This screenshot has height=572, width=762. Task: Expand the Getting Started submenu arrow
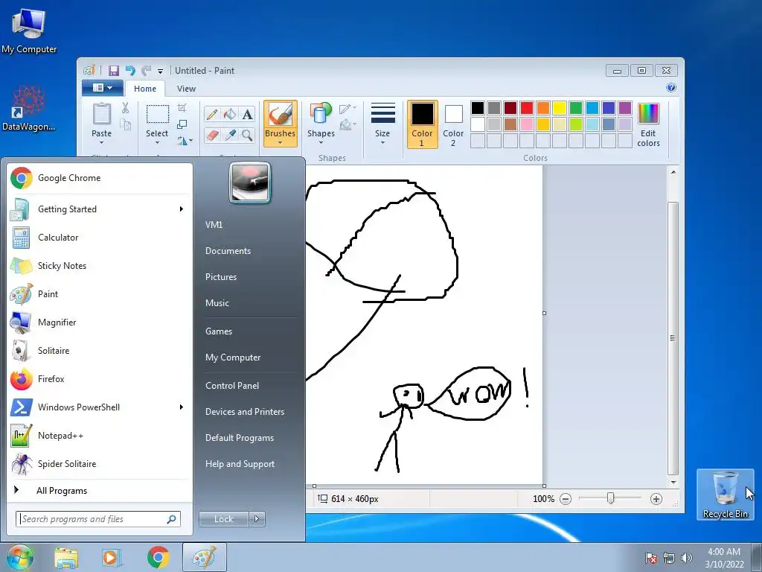182,209
